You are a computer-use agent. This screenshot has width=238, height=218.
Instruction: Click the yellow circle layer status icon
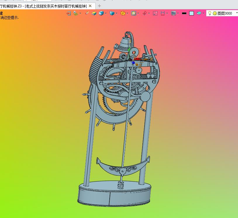215,13
